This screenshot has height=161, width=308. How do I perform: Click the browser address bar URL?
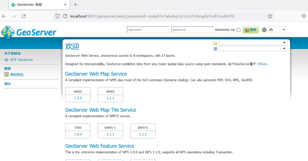coord(152,16)
